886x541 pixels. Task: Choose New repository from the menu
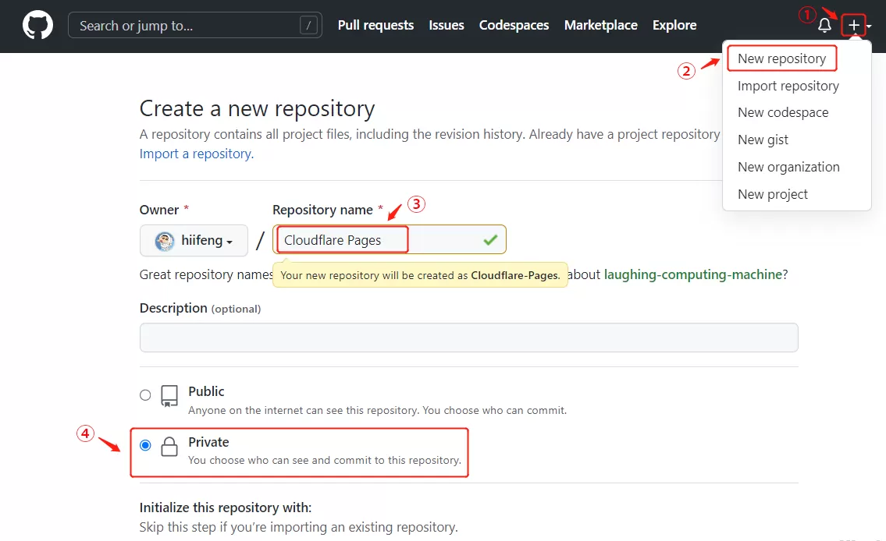[781, 58]
